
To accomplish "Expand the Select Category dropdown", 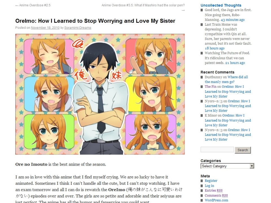I will (x=227, y=166).
